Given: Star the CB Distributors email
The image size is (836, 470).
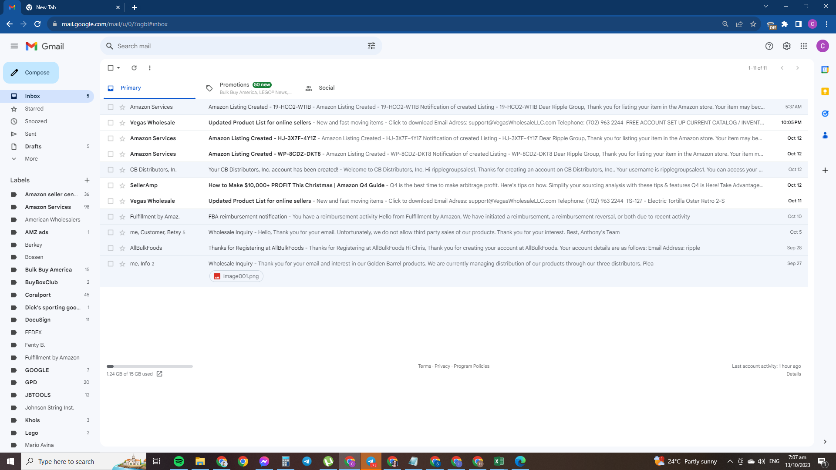Looking at the screenshot, I should [122, 170].
